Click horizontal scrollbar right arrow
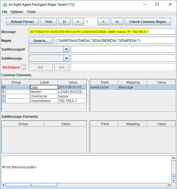This screenshot has width=177, height=189. (x=169, y=185)
